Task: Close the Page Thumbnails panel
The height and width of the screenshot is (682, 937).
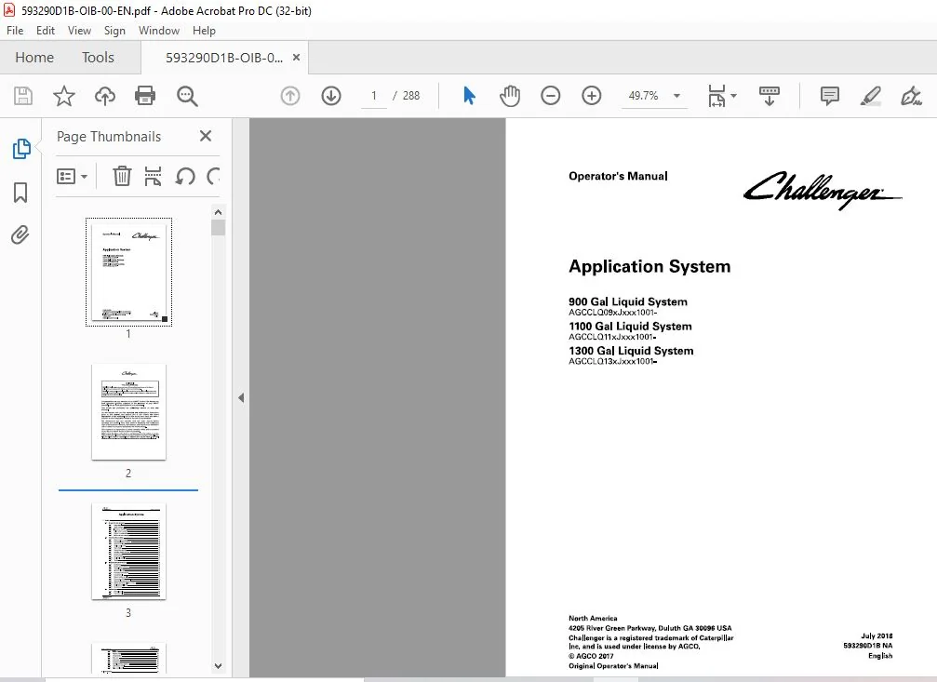Action: pyautogui.click(x=206, y=136)
